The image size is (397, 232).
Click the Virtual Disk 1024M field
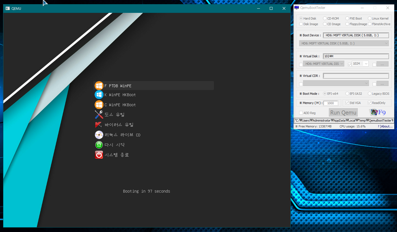(356, 56)
